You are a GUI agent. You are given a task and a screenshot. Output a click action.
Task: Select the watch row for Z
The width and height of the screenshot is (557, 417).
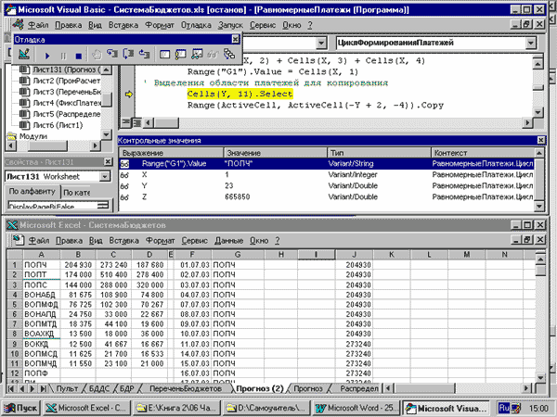(326, 196)
